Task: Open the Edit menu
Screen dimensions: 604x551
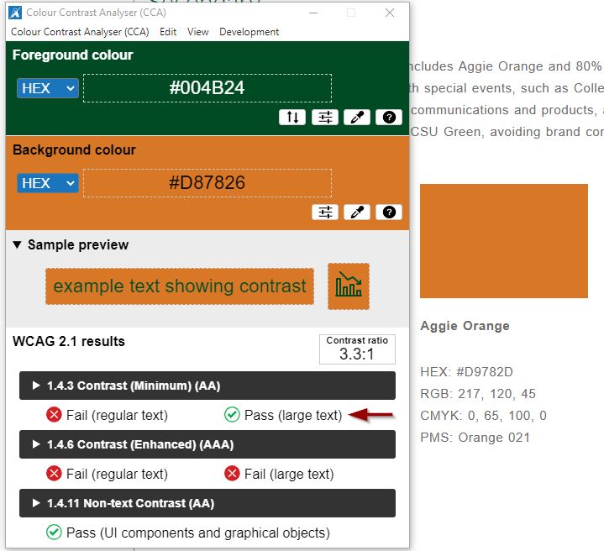Action: click(168, 32)
